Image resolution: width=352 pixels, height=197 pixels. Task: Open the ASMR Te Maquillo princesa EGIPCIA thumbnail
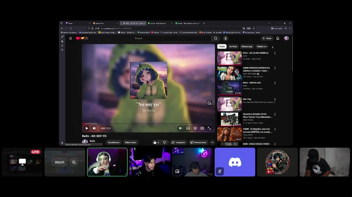pos(229,134)
